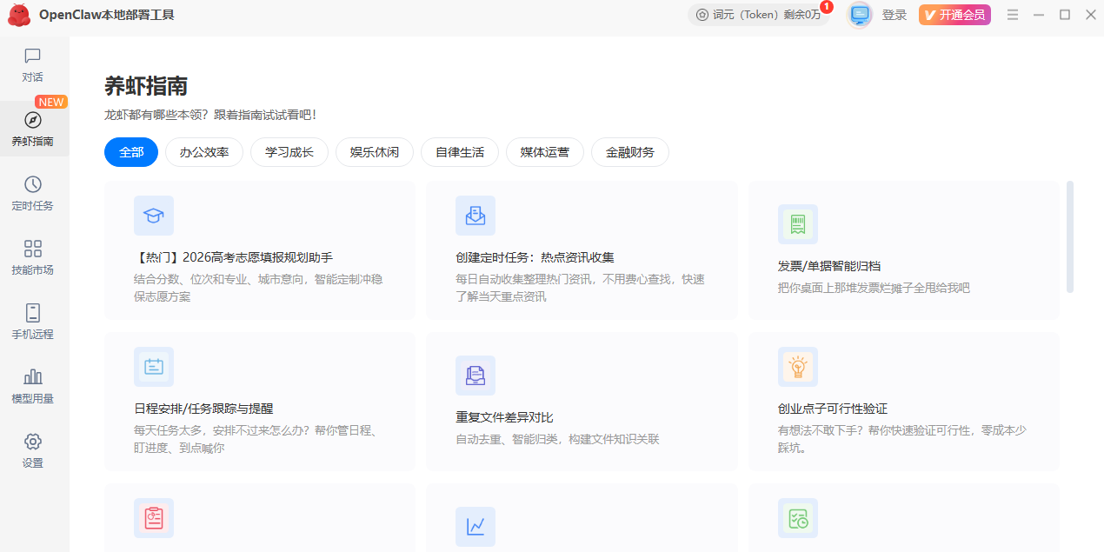Click OpenClaw本地部署工具 window title
1104x552 pixels.
point(107,15)
